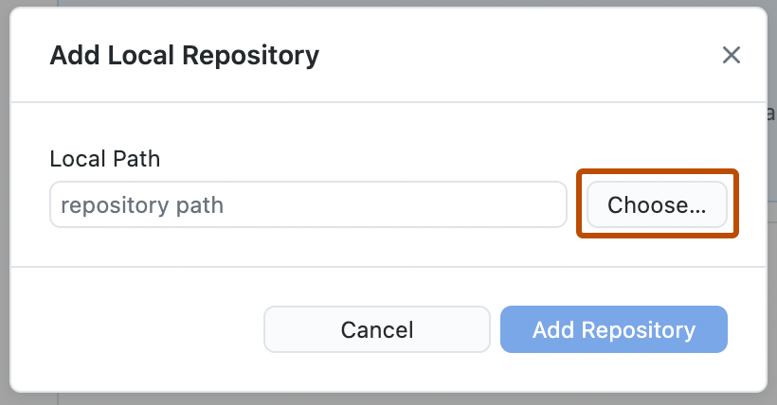This screenshot has height=405, width=777.
Task: Click the Choose… button
Action: click(x=657, y=204)
